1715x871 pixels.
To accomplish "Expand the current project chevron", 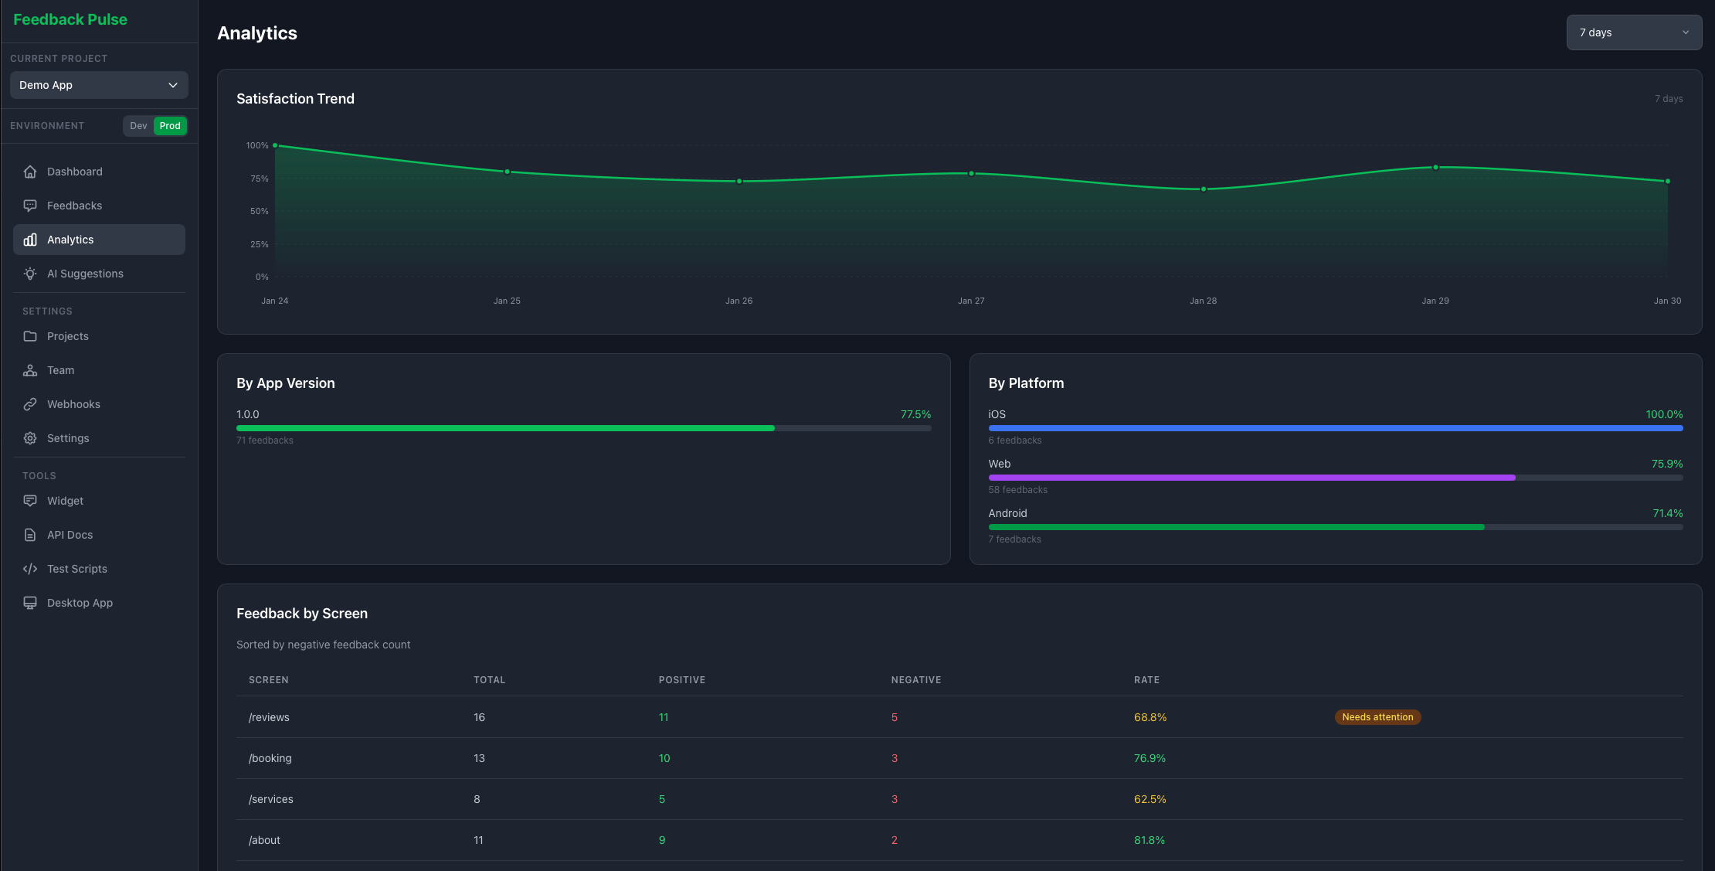I will point(172,85).
